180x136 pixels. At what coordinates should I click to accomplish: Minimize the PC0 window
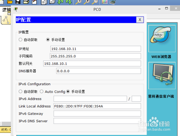159,9
